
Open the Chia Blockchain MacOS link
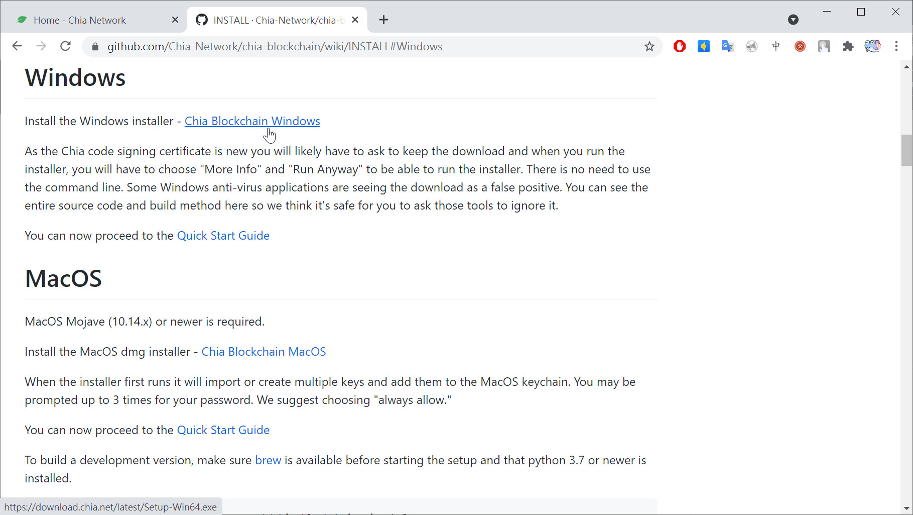pyautogui.click(x=264, y=352)
